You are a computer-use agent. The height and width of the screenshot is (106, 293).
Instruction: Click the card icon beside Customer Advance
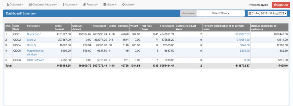[x=30, y=5]
